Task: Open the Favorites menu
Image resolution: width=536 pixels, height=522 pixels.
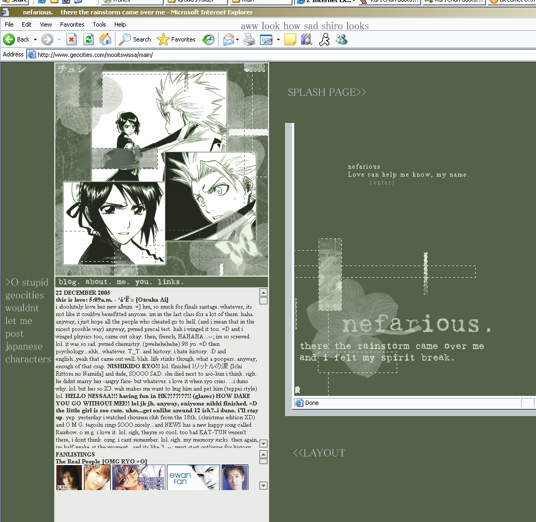Action: coord(72,24)
